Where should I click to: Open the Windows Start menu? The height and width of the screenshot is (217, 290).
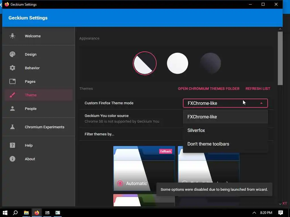coord(5,212)
